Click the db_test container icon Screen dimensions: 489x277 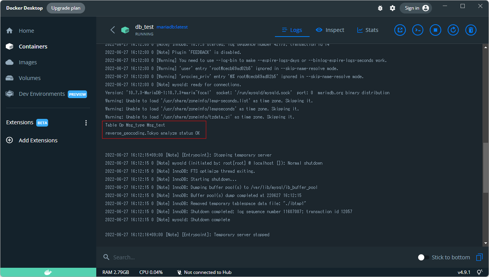(125, 30)
